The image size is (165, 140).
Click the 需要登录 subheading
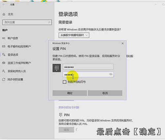click(65, 22)
